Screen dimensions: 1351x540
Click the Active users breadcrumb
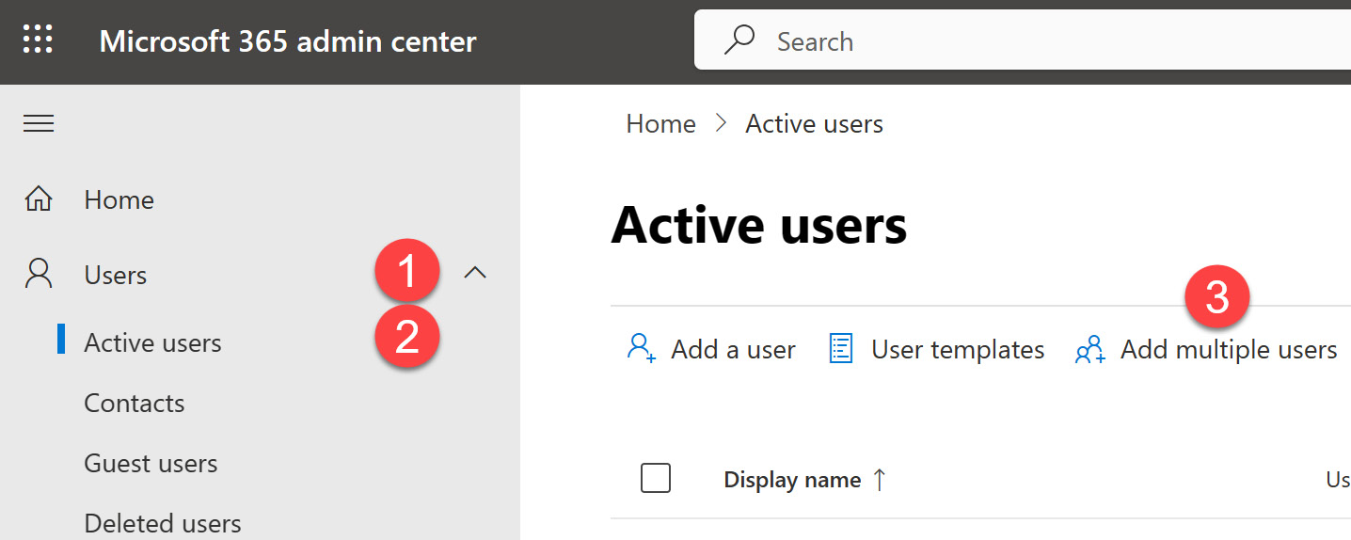click(815, 124)
